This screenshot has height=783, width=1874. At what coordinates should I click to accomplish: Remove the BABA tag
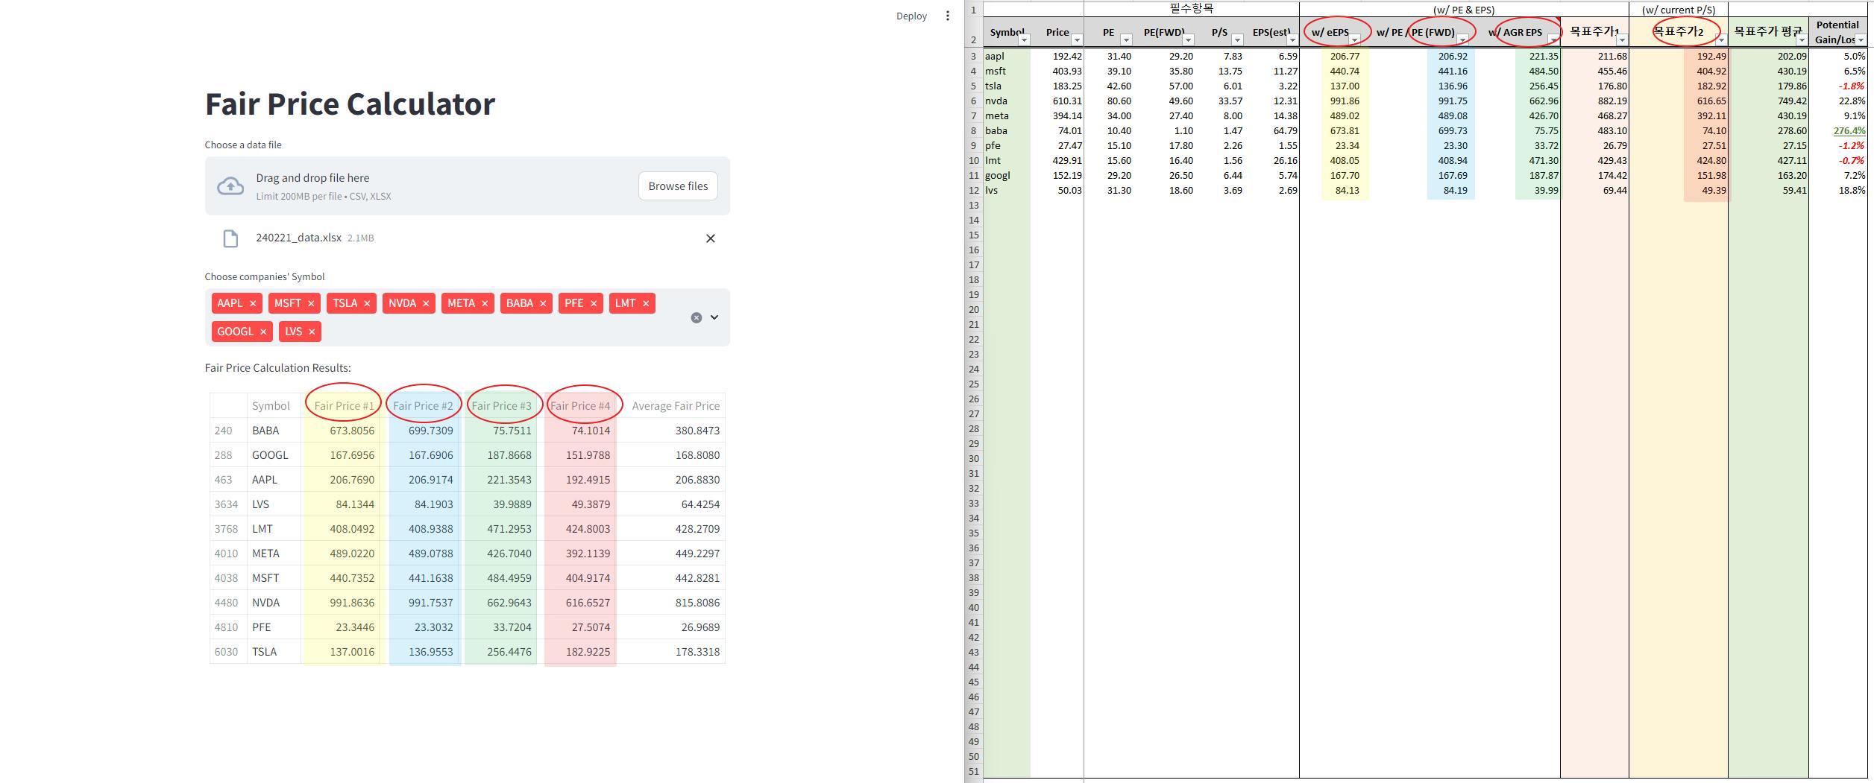543,303
